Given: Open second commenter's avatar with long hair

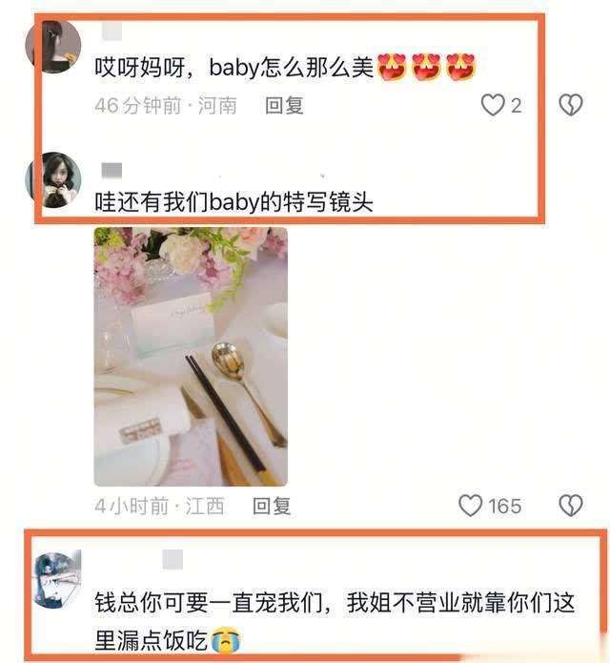Looking at the screenshot, I should point(53,179).
